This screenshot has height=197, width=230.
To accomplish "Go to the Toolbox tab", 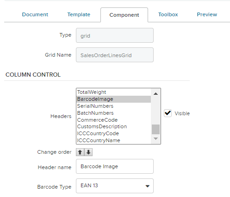I will 168,14.
